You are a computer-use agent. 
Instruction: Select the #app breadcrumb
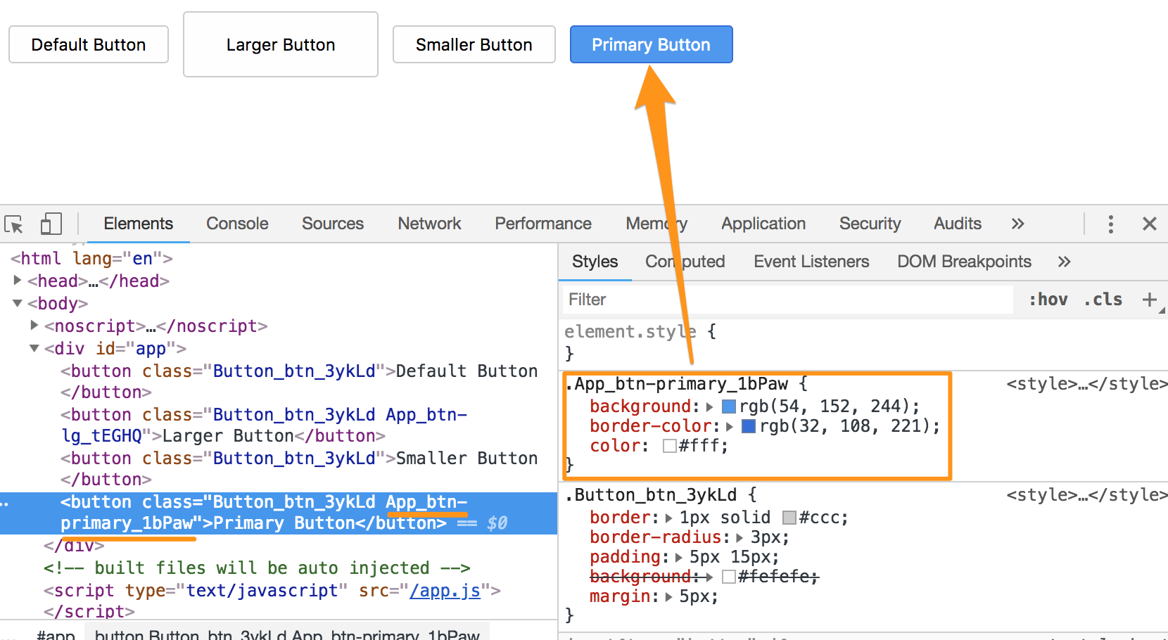[56, 634]
